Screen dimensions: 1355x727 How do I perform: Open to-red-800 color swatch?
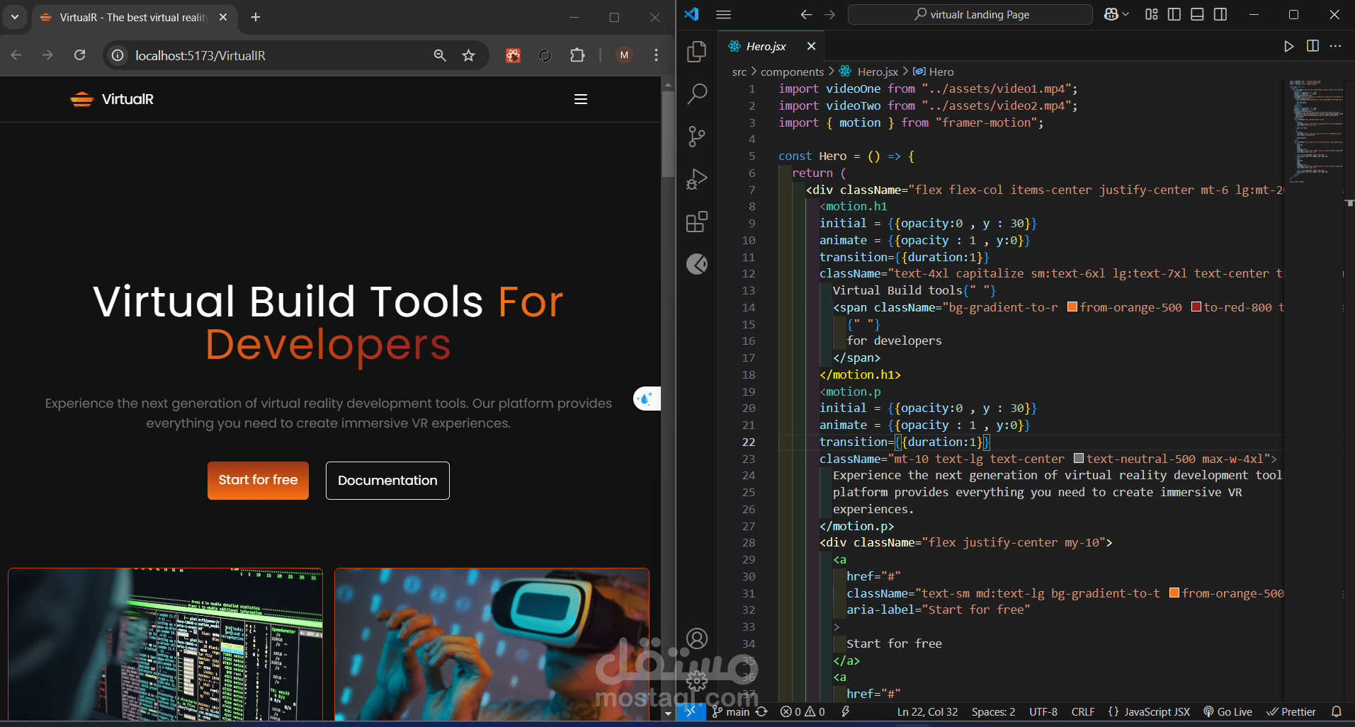(x=1196, y=307)
